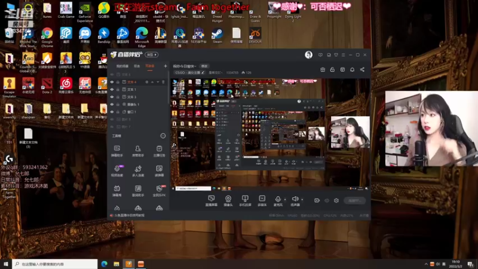Move 文本 4 layer up
The width and height of the screenshot is (478, 269).
click(152, 82)
